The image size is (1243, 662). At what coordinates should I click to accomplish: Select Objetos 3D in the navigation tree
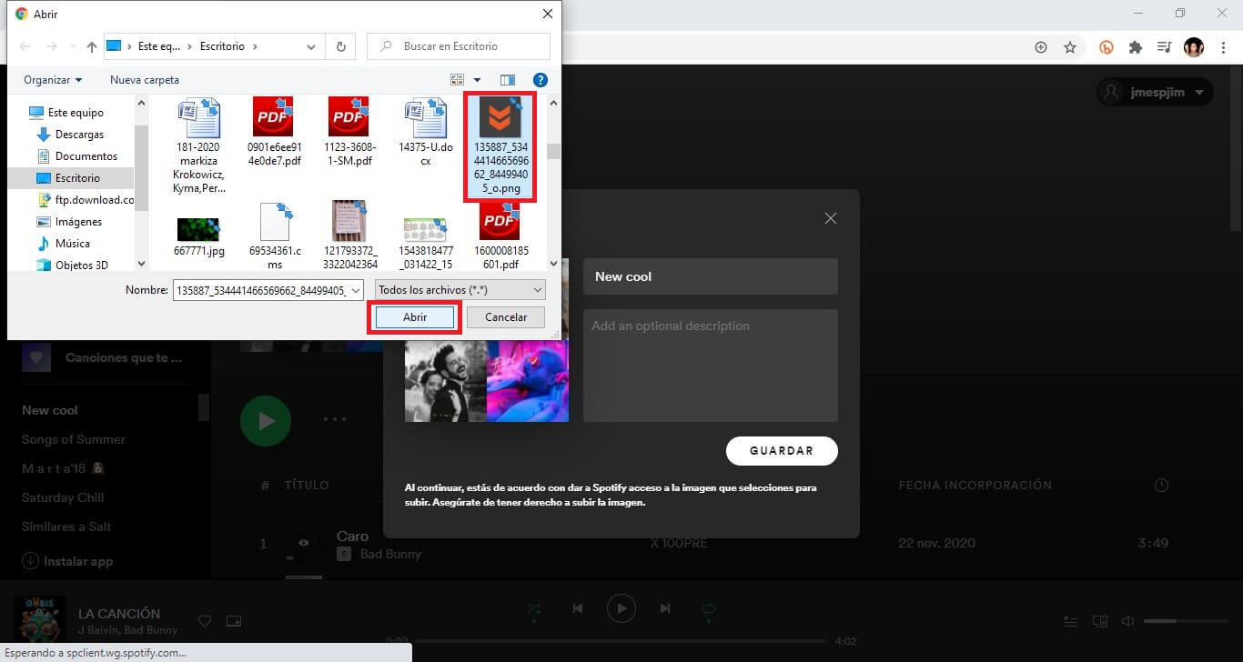point(72,266)
